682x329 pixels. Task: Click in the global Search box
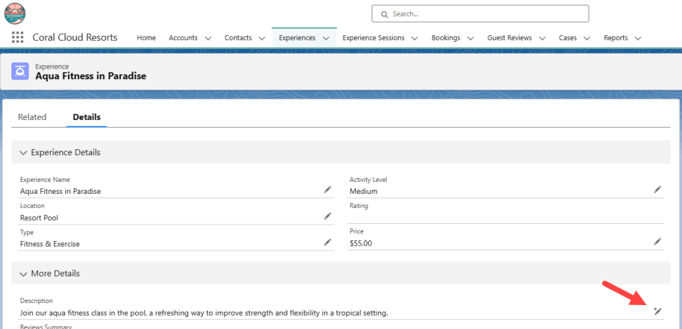[480, 13]
